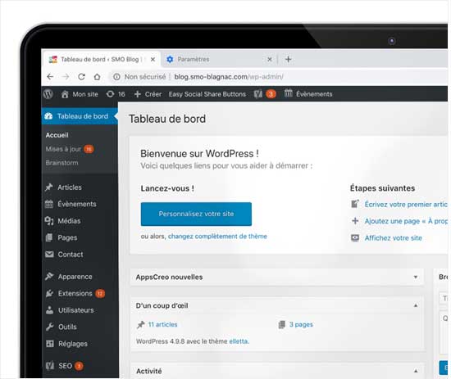
Task: Switch to the Paramètres browser tab
Action: (219, 60)
